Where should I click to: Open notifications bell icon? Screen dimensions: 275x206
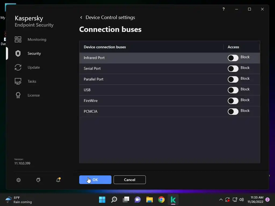[58, 180]
